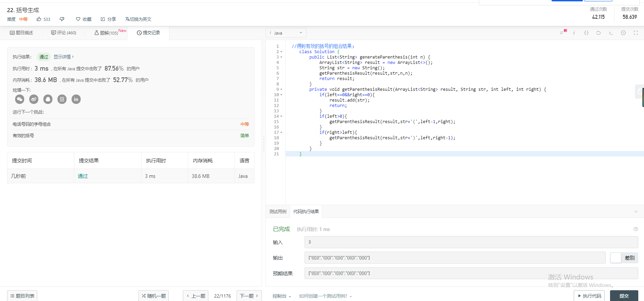Share result via WeChat icon
The width and height of the screenshot is (644, 301).
pos(20,99)
